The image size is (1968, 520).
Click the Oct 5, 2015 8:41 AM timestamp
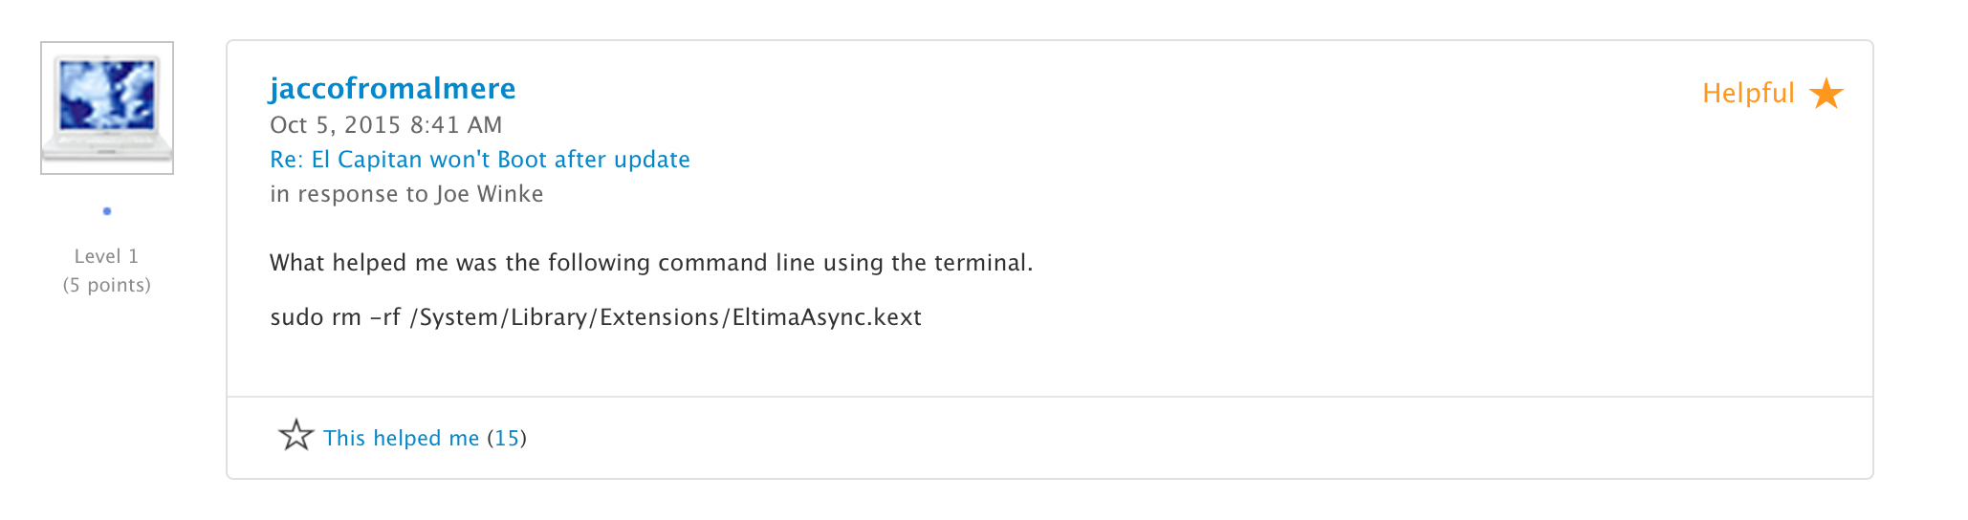[385, 124]
